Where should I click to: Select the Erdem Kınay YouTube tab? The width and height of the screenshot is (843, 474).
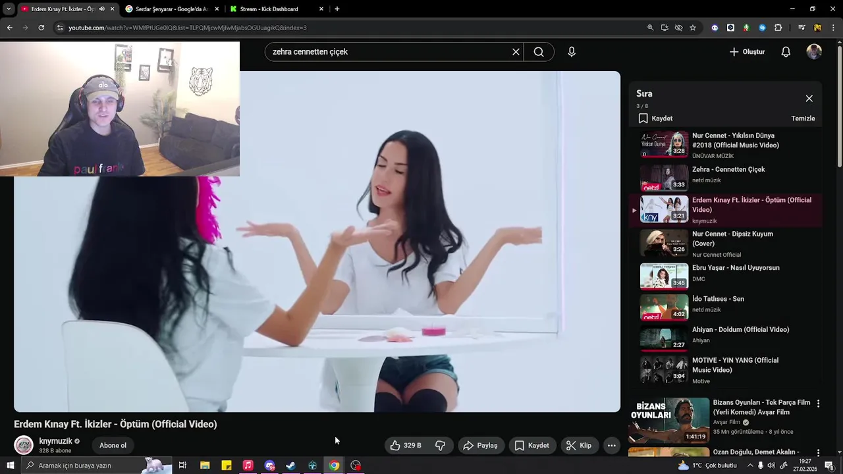pos(63,9)
